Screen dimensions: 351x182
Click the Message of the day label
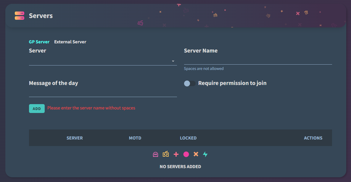[54, 83]
